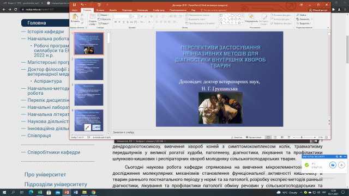Decrease list indent level
Screen dimensions: 349x196
click(x=171, y=16)
